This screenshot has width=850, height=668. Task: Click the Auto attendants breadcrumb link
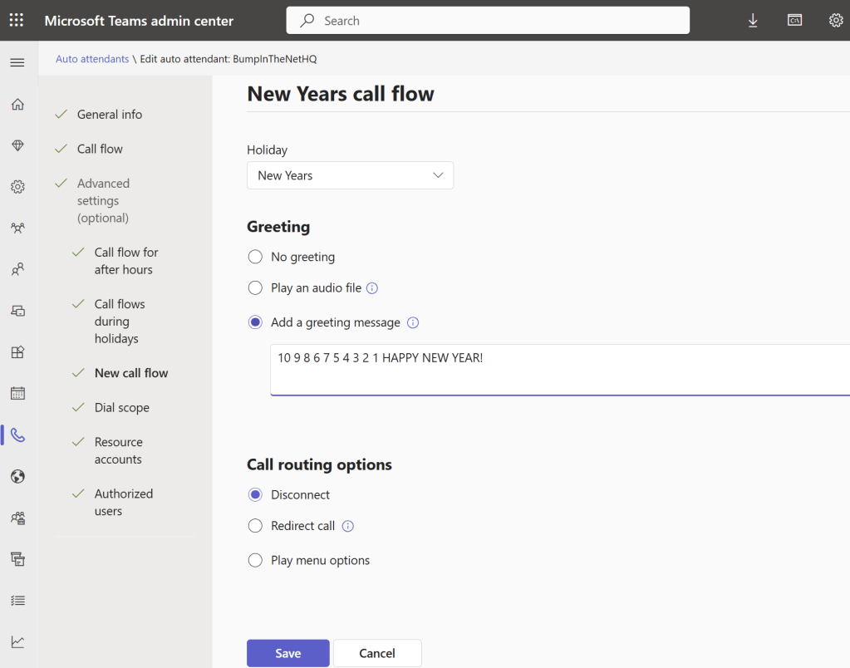(x=92, y=59)
